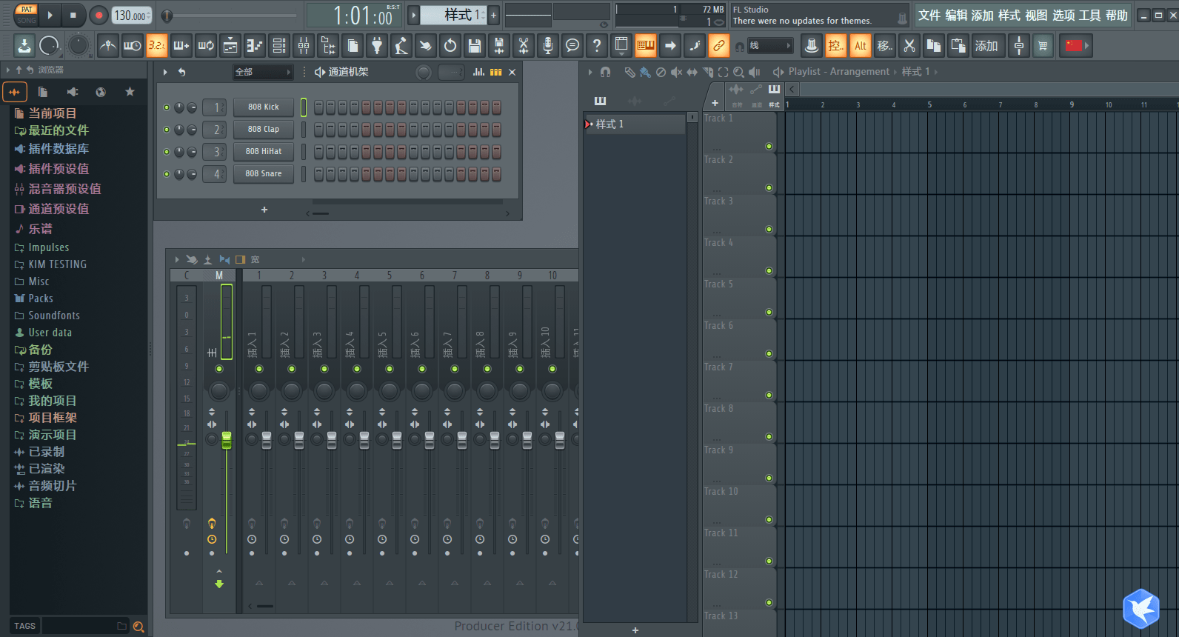Open the 视图 menu

[1036, 16]
